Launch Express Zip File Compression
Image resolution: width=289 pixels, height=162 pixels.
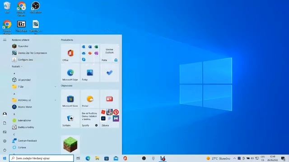click(x=29, y=53)
